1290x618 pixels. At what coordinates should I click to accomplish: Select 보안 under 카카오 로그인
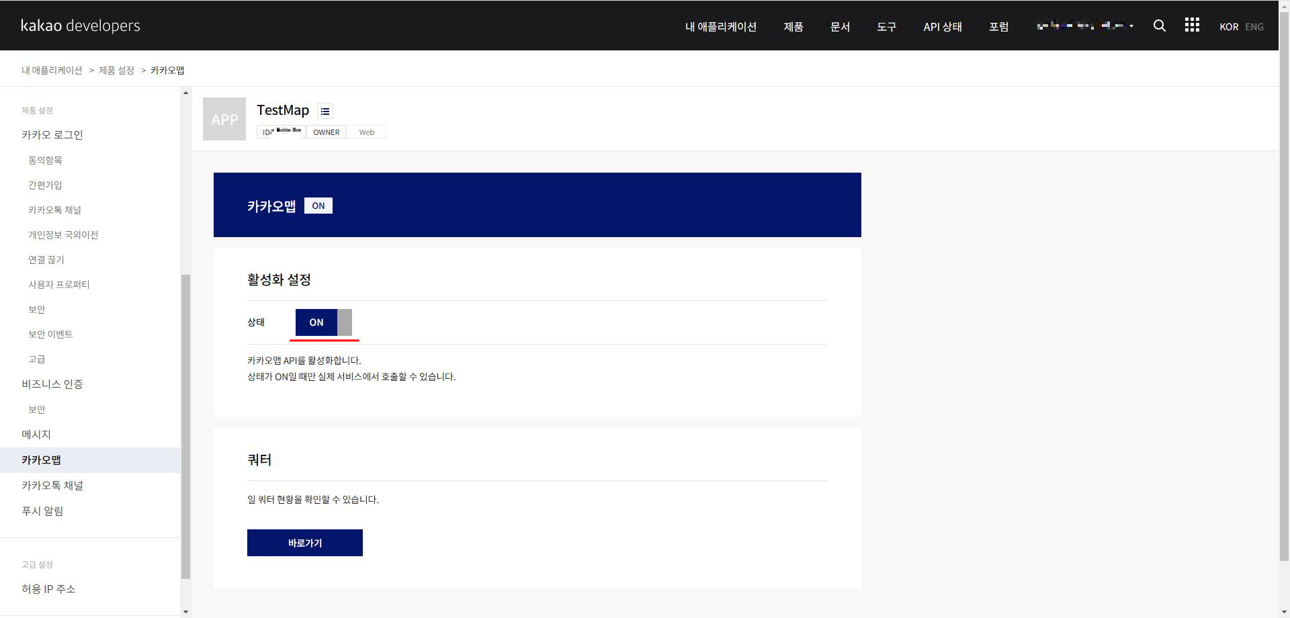(x=37, y=309)
